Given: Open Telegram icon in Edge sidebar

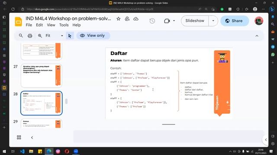Looking at the screenshot, I should pyautogui.click(x=273, y=47).
